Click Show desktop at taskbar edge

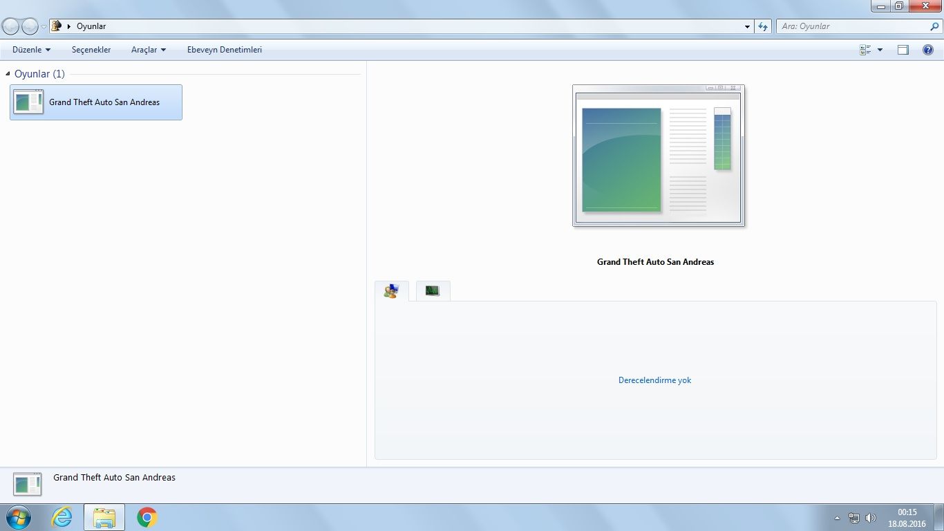tap(939, 517)
